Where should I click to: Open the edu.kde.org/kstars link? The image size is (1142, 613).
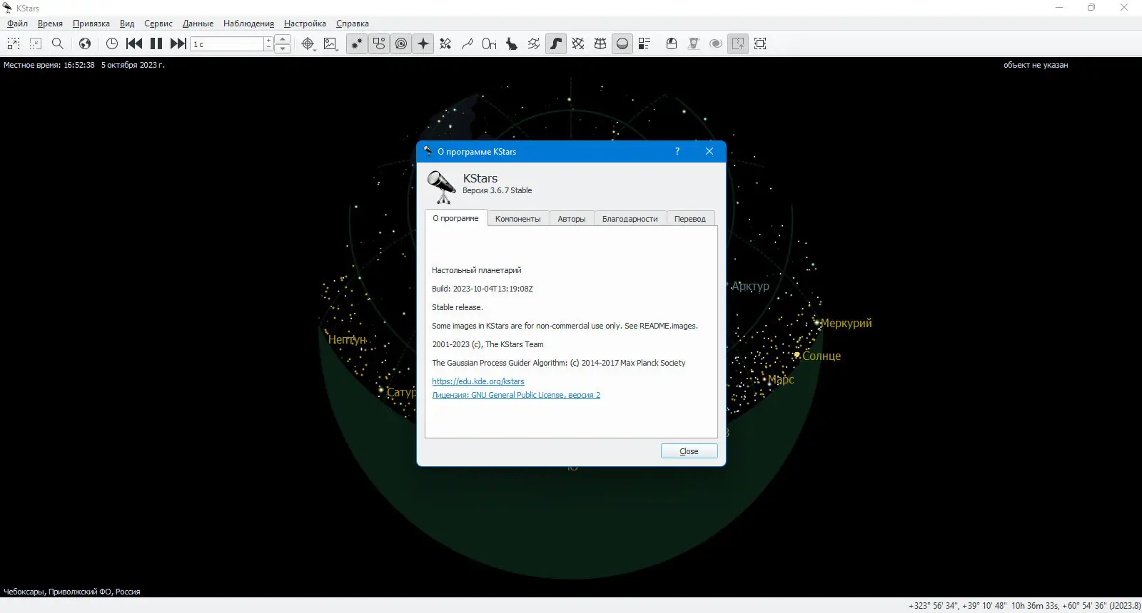click(478, 381)
